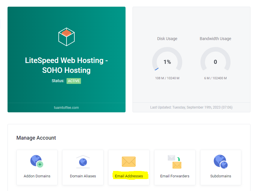Click the 6 M / 102400 M bandwidth figure
The image size is (256, 191).
coord(215,78)
